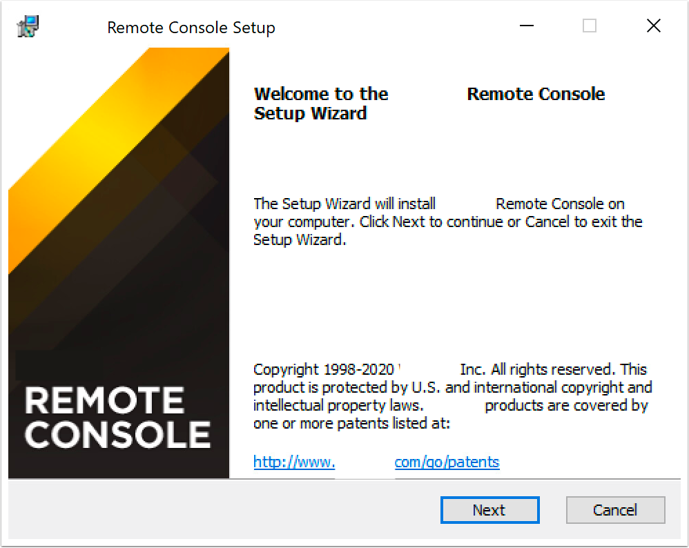Click the floppy disk part of the installer icon

coord(21,30)
